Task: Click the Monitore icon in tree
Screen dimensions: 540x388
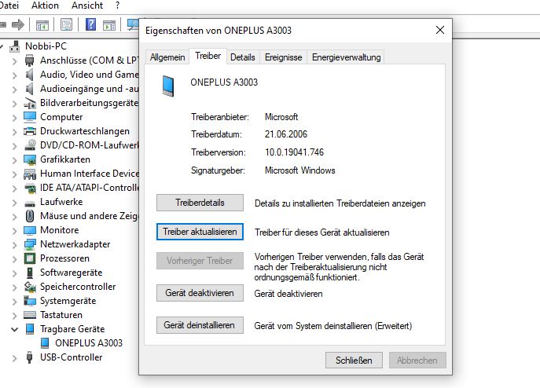Action: pos(30,230)
